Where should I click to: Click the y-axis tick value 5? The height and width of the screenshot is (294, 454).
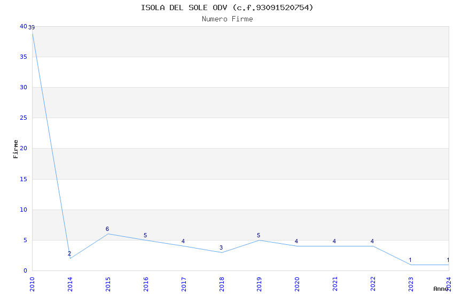tap(25, 240)
